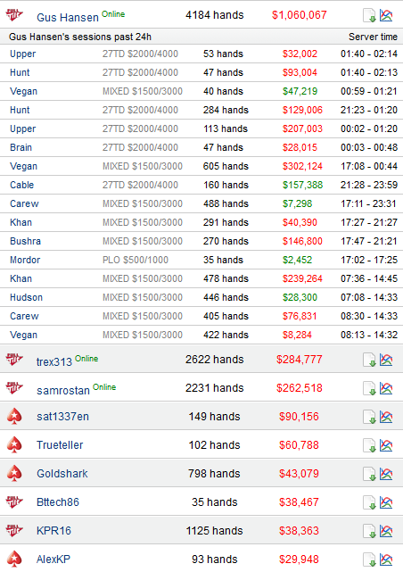Viewport: 403px width, 572px height.
Task: Open the results graph icon for trex313
Action: 386,360
